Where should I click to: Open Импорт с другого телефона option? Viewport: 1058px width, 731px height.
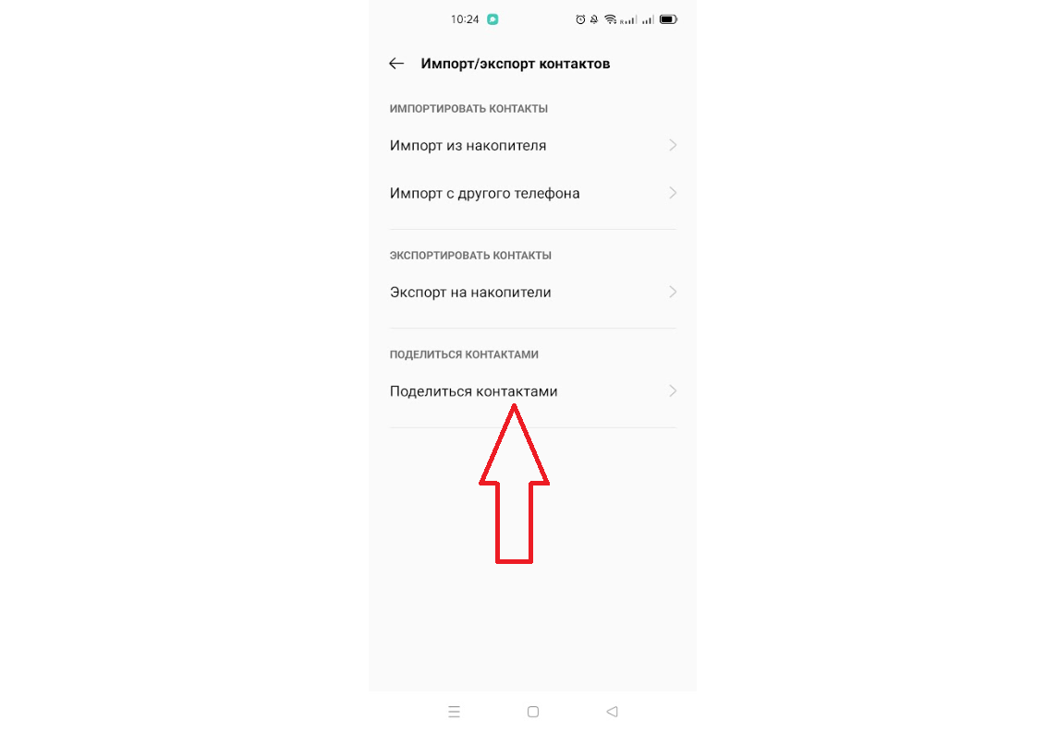(533, 193)
